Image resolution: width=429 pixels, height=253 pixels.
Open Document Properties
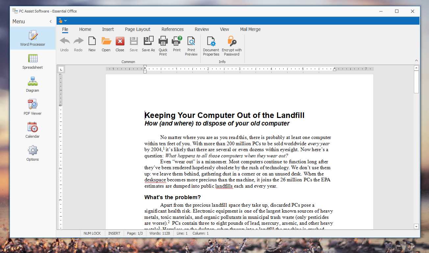click(211, 46)
